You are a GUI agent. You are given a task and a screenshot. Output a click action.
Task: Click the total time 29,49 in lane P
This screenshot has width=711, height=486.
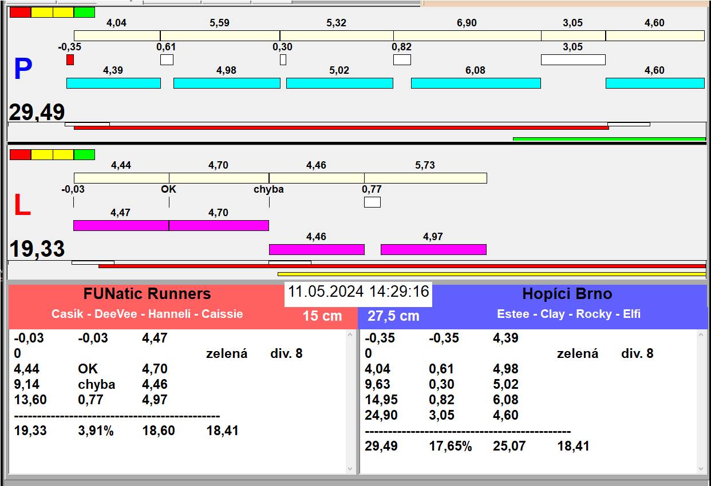pos(37,112)
